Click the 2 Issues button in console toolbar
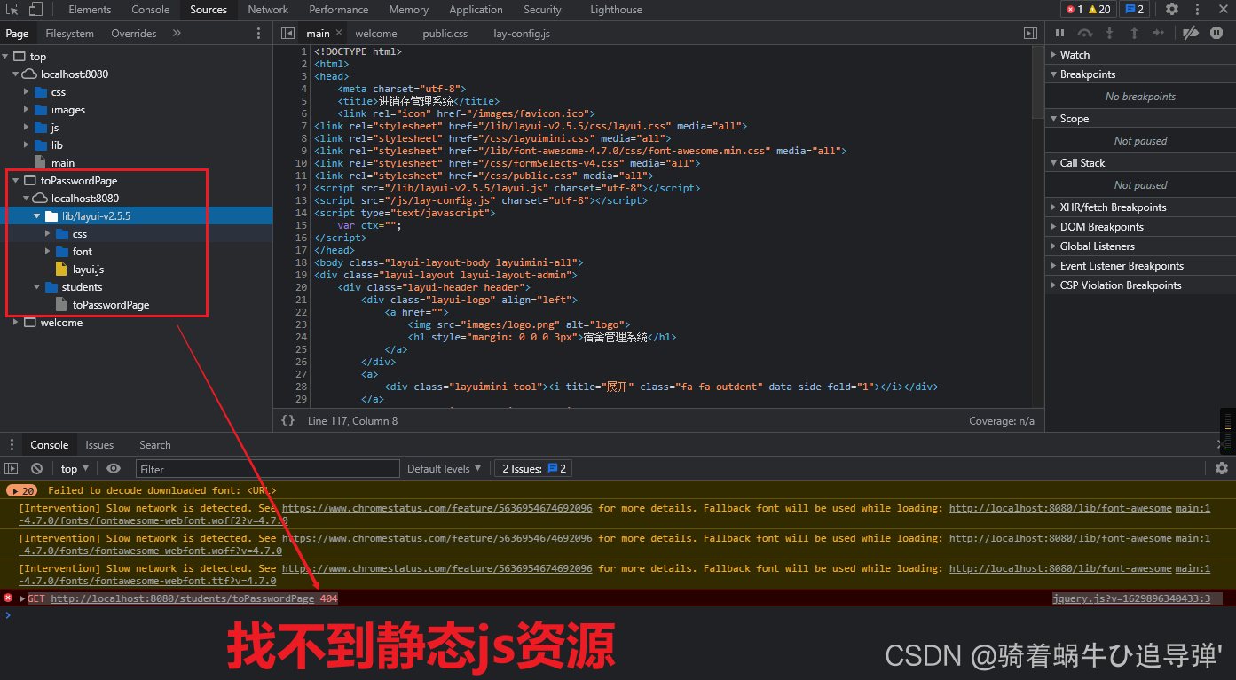1236x680 pixels. [x=534, y=469]
